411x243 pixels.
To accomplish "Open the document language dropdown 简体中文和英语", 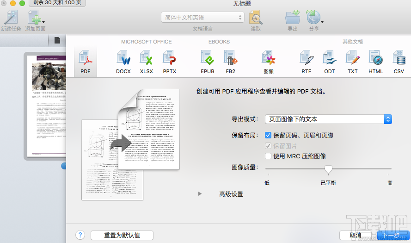I will [x=202, y=17].
